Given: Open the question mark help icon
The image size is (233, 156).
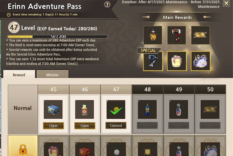Looking at the screenshot, I should pyautogui.click(x=107, y=4).
